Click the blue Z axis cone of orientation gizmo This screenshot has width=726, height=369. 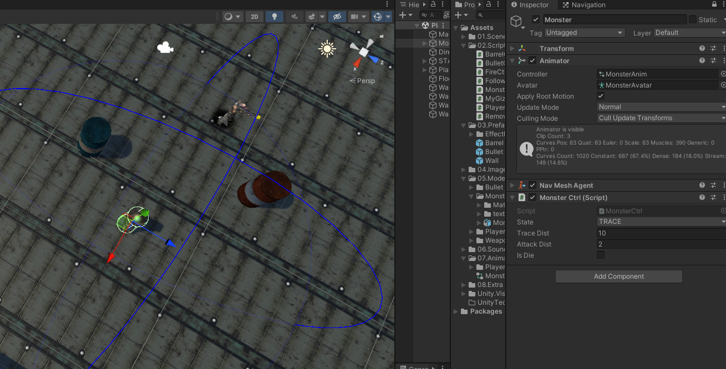tap(374, 59)
